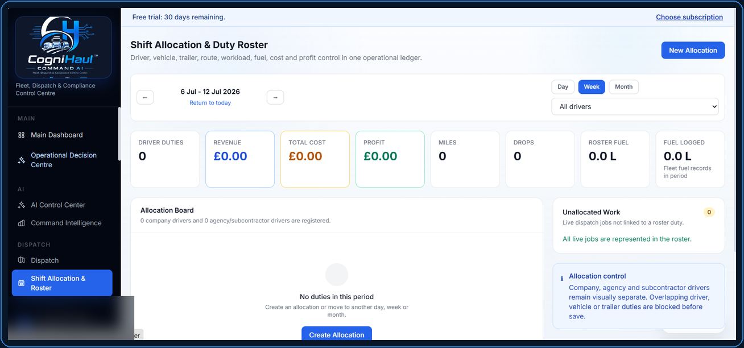
Task: Click the Roster Fuel 0.0 L card
Action: (615, 159)
